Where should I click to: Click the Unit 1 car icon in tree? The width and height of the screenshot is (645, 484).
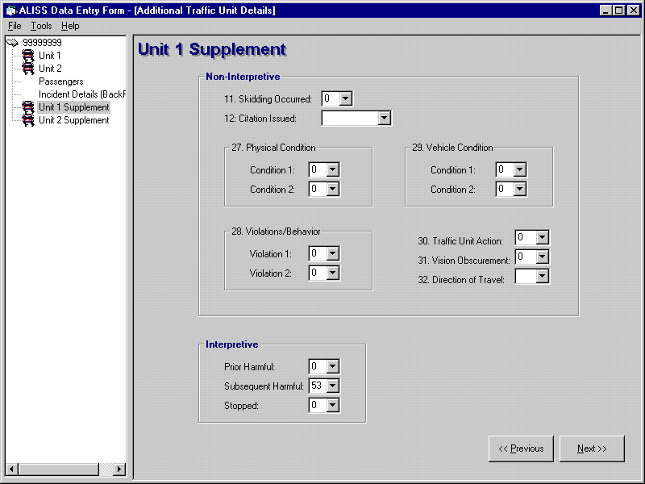coord(28,55)
